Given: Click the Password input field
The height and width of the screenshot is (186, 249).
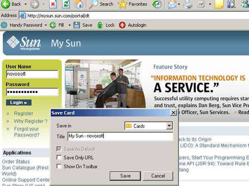Looking at the screenshot, I should [32, 92].
